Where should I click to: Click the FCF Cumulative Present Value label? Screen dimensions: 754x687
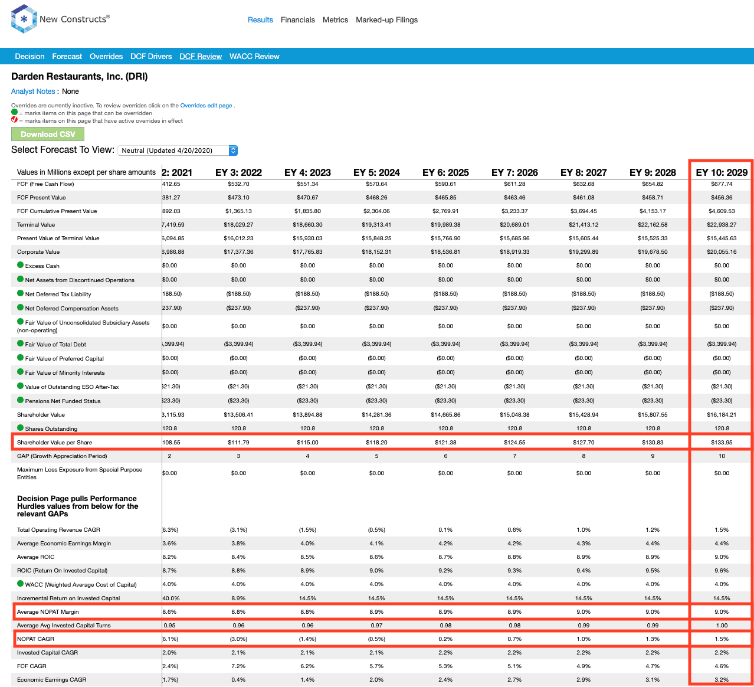[57, 211]
